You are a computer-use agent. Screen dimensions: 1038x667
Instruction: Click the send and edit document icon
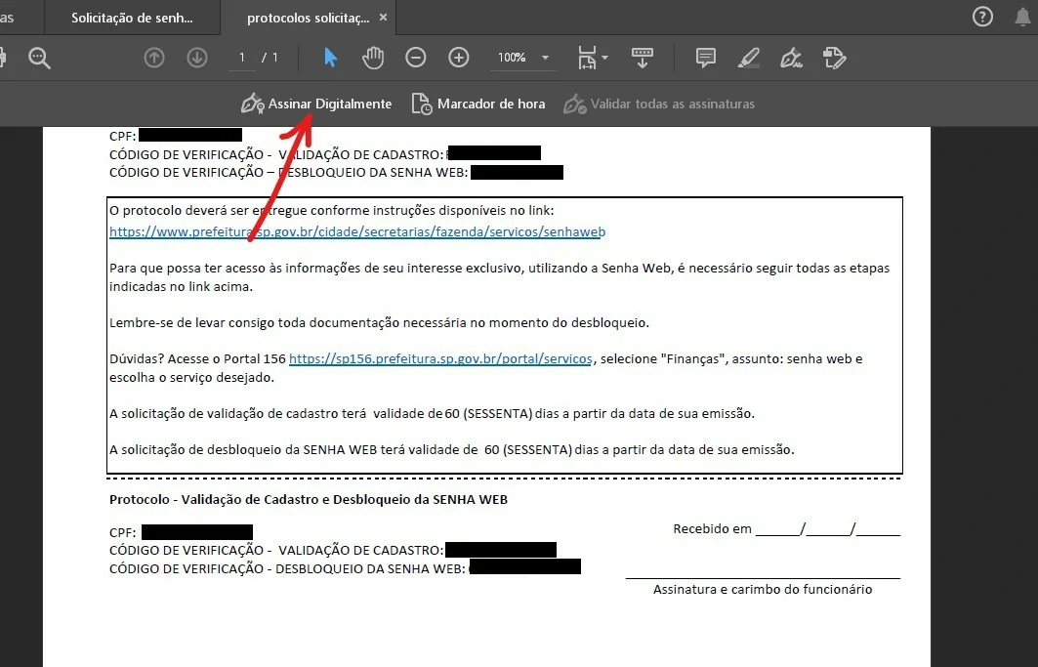[834, 58]
